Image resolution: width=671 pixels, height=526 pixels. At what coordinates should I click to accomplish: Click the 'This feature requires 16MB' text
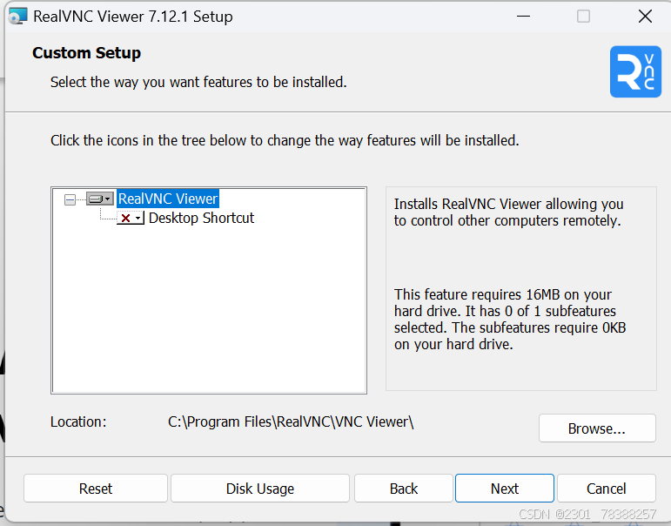[510, 319]
